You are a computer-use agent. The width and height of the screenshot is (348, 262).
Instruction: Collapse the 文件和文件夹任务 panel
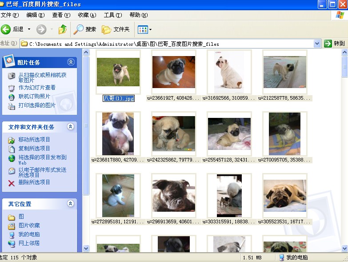pos(71,127)
